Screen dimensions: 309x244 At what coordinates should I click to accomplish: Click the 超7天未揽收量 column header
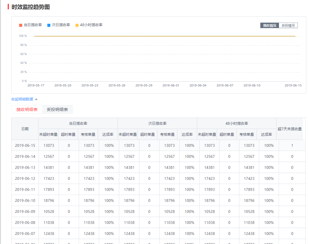tap(289, 129)
